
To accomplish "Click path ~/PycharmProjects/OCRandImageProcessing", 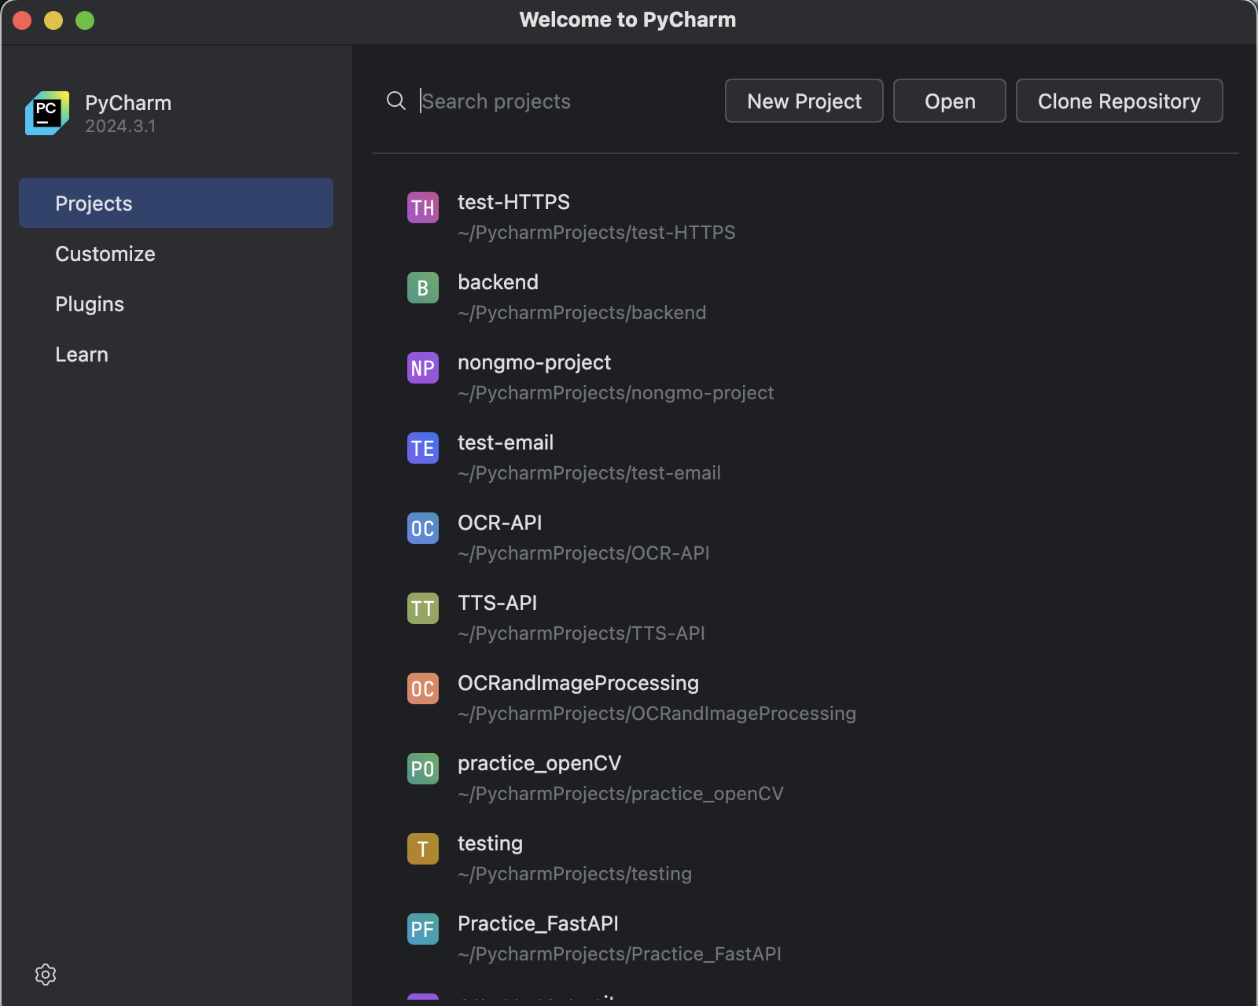I will point(657,714).
